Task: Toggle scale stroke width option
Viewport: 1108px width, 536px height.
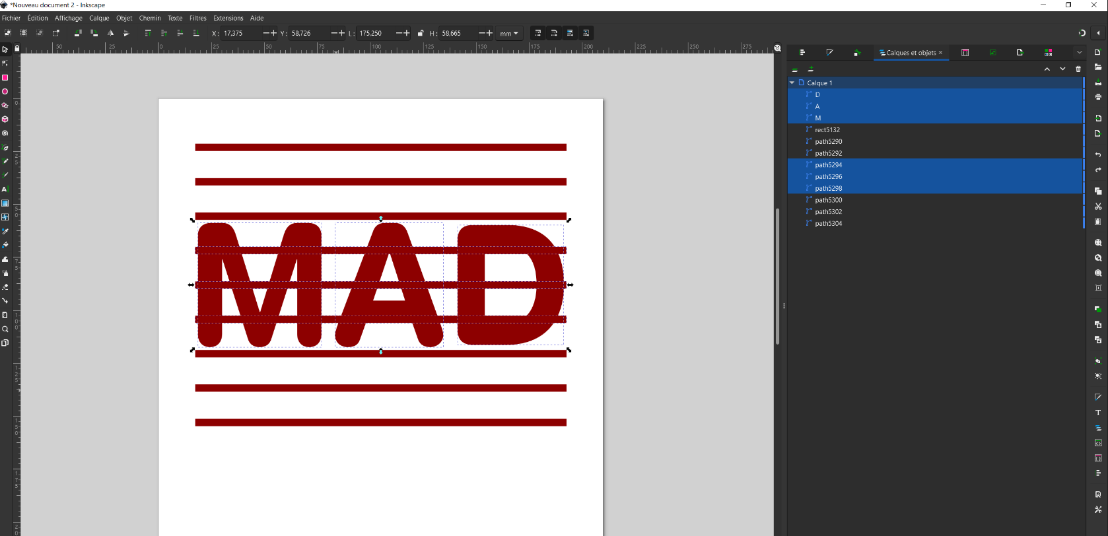Action: (x=538, y=33)
